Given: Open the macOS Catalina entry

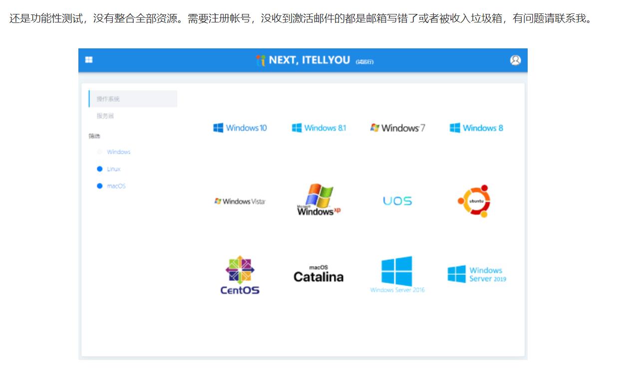Looking at the screenshot, I should click(318, 274).
